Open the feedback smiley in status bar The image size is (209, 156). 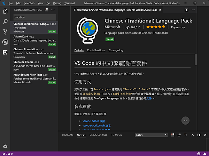[x=199, y=154]
